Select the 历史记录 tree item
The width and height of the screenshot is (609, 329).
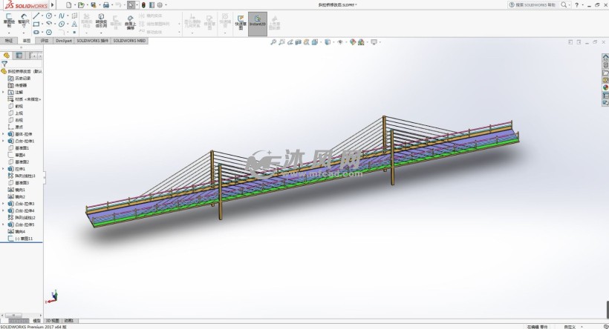point(22,79)
